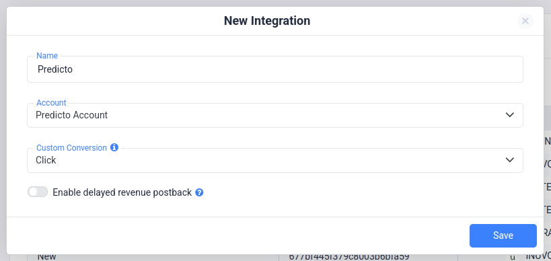Click the ID cell starting with 677bf445
This screenshot has height=261, width=551.
pos(349,257)
